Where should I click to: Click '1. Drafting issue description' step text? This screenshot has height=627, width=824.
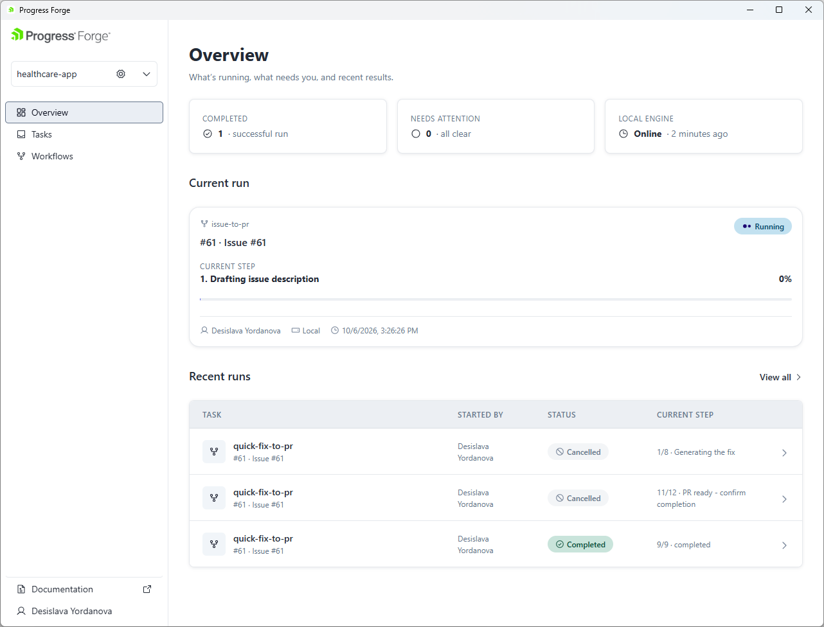coord(260,279)
